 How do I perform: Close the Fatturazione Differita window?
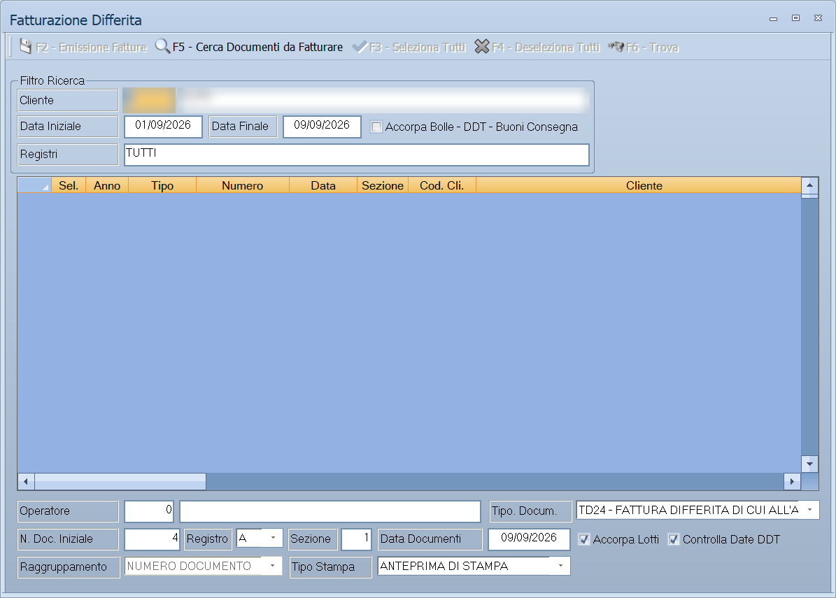point(819,18)
